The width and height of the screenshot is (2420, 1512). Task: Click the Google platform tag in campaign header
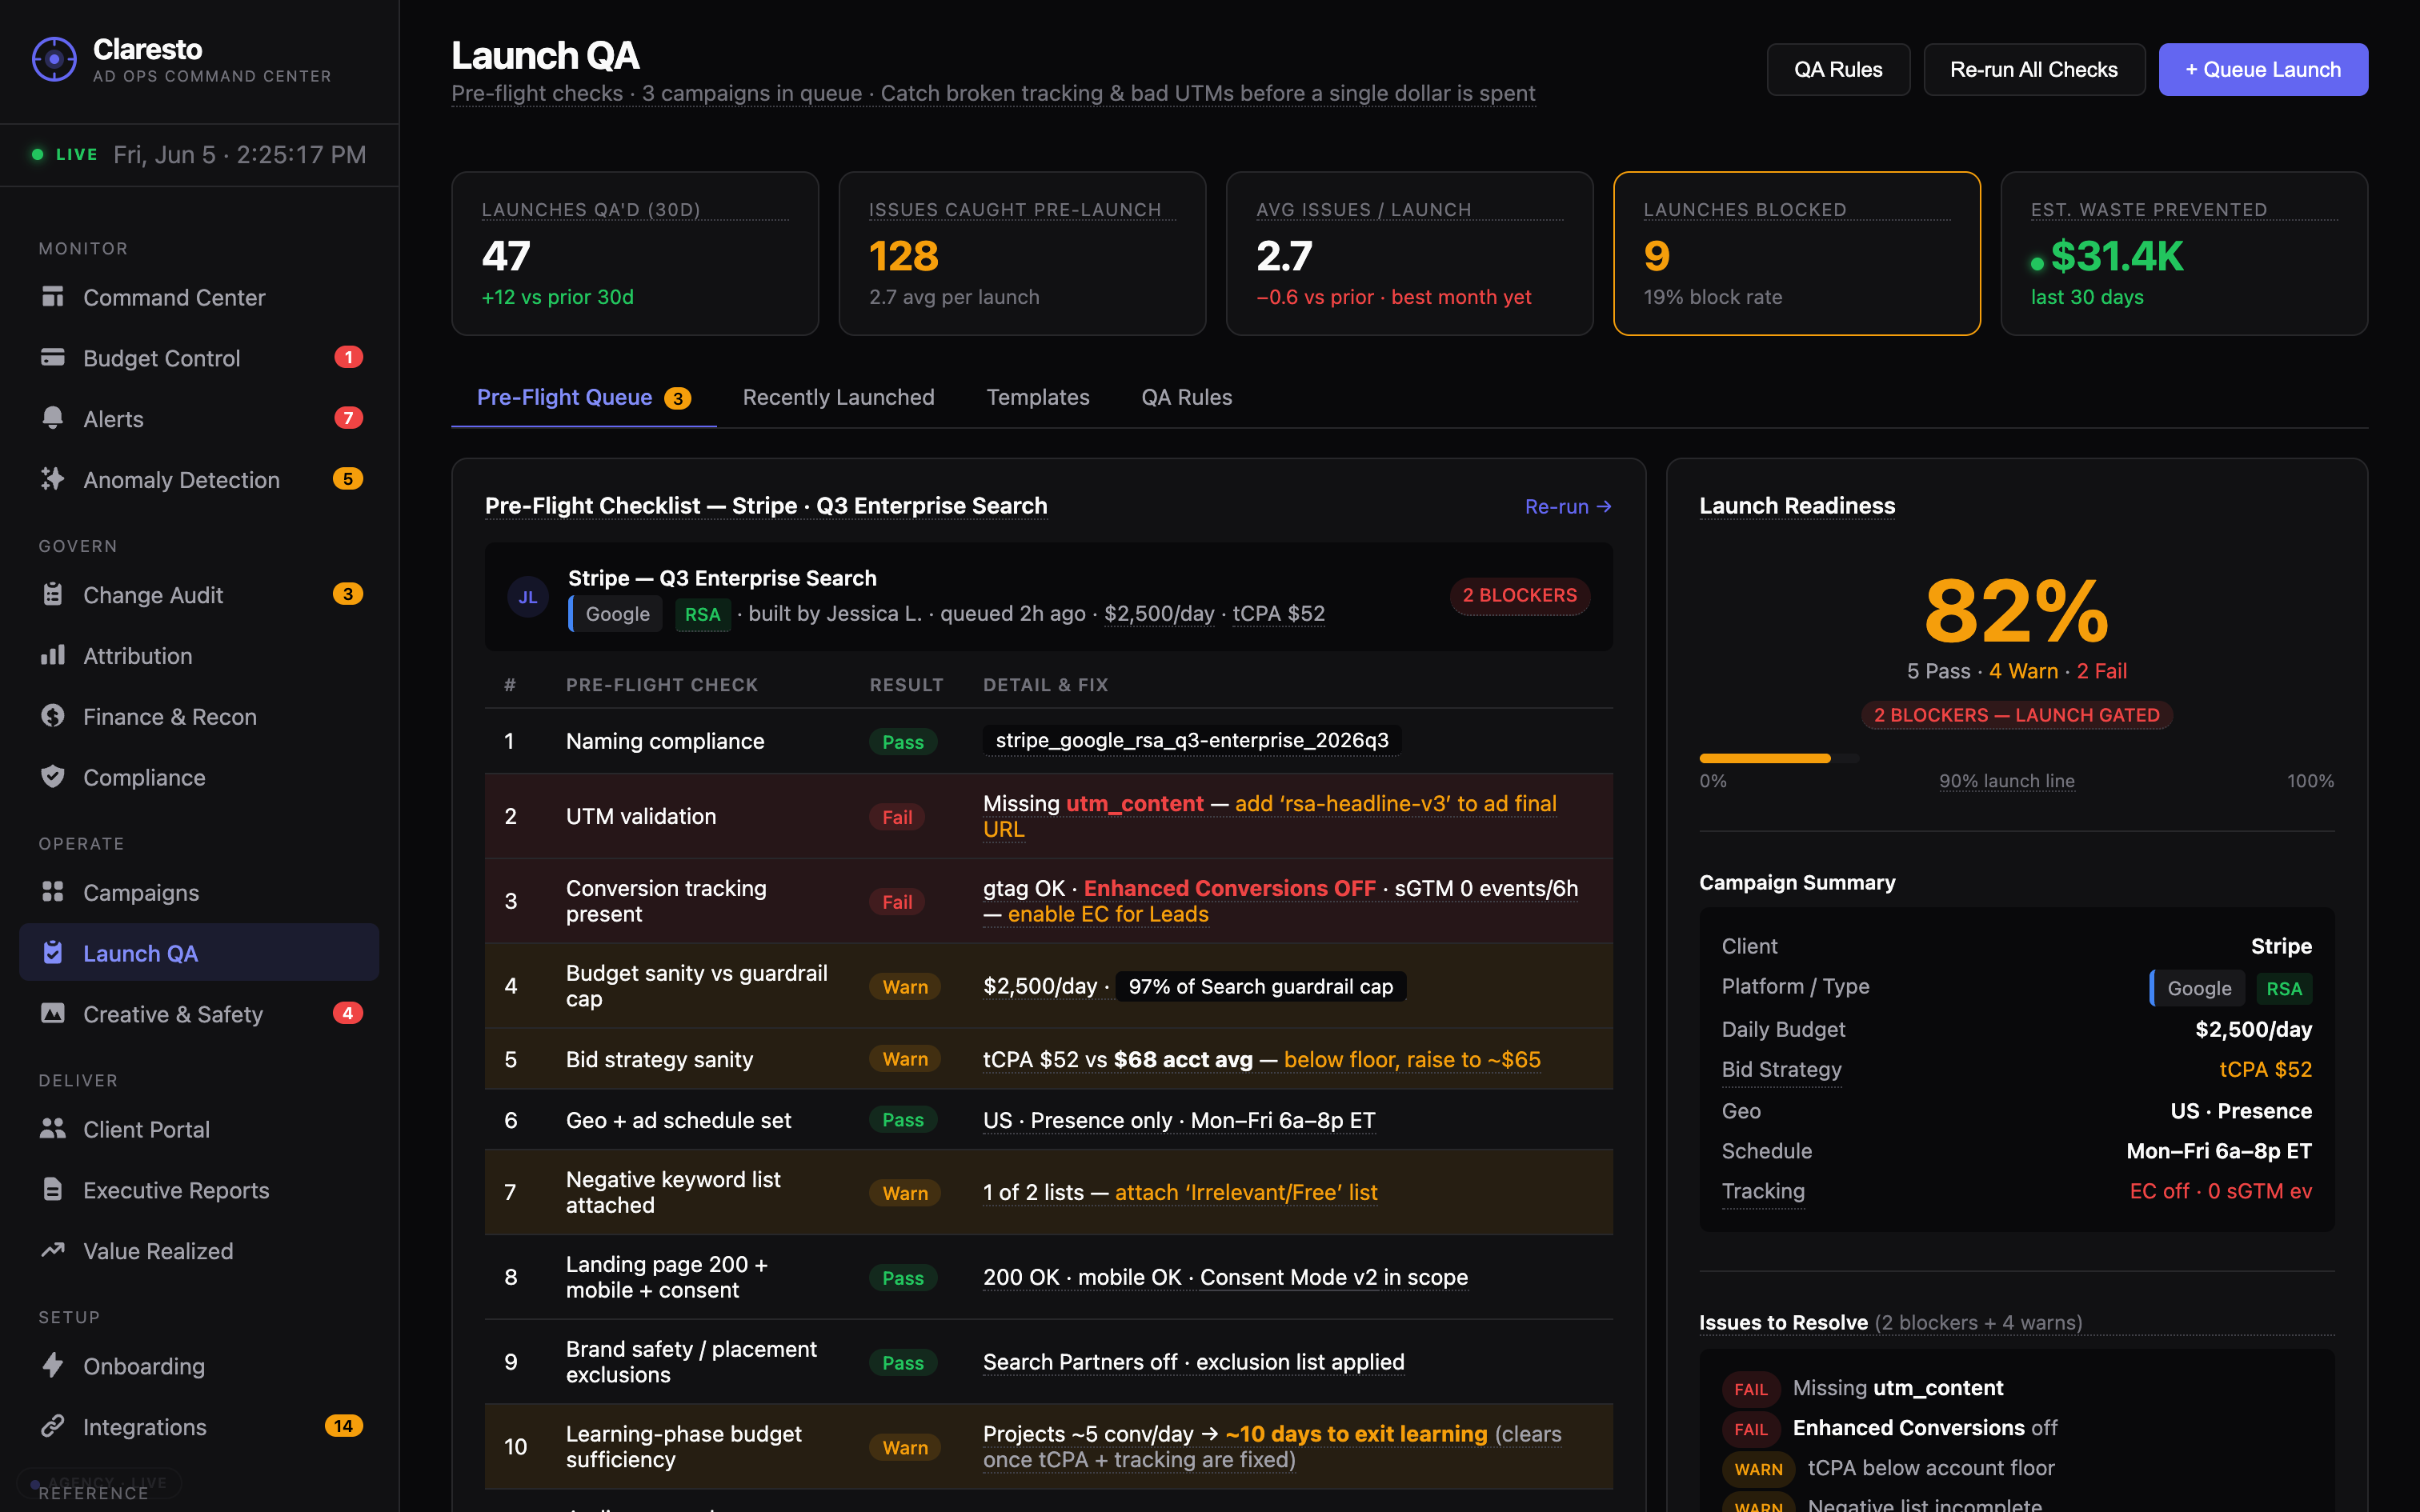coord(616,614)
